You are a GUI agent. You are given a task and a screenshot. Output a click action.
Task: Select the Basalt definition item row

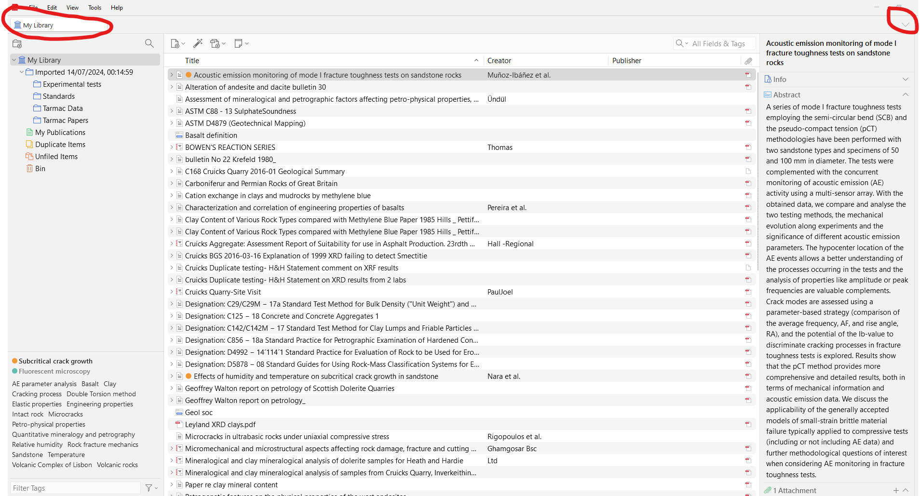click(x=461, y=135)
